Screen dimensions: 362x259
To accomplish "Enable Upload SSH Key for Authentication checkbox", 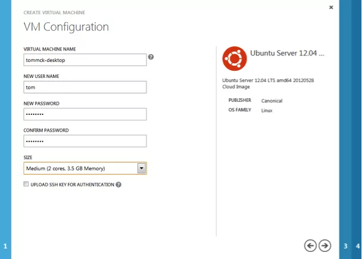I will point(26,184).
